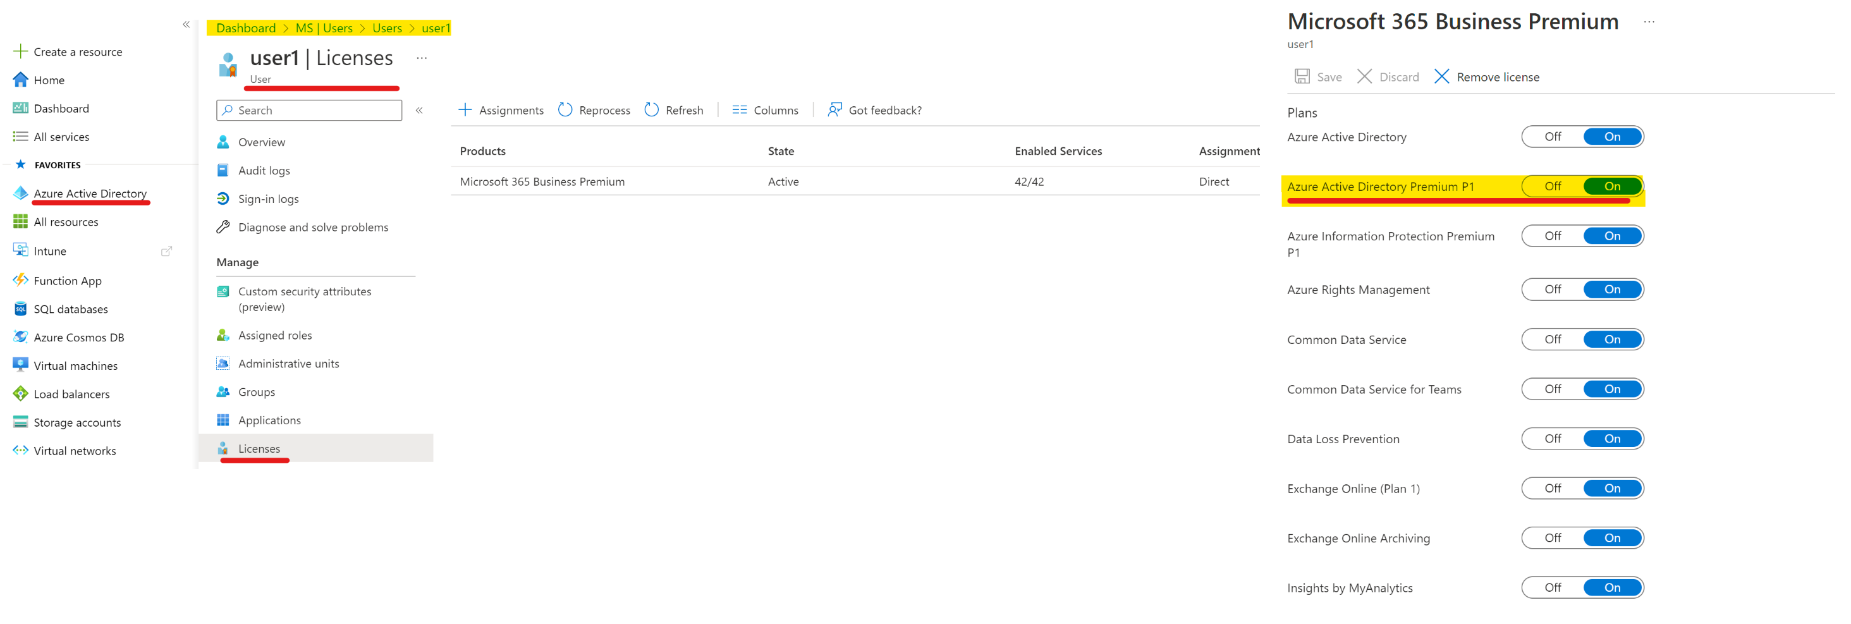Open the Columns icon in toolbar

pyautogui.click(x=738, y=109)
